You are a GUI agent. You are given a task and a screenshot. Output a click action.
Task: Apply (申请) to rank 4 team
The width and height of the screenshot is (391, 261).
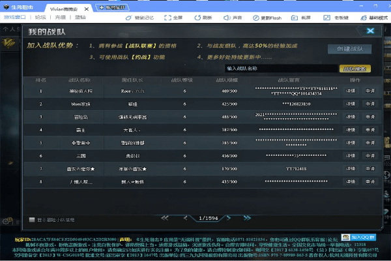pos(370,130)
